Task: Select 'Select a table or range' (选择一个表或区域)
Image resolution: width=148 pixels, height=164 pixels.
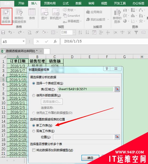Action: [48, 83]
